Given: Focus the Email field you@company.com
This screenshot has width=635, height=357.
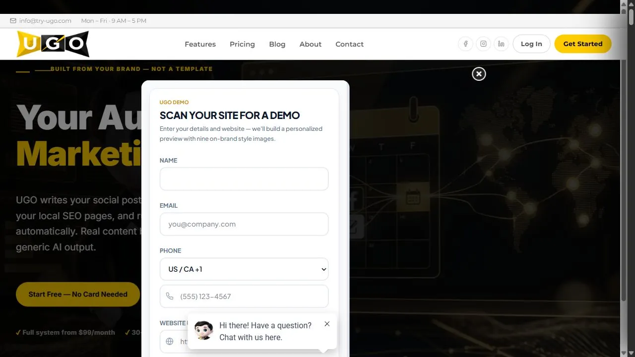Looking at the screenshot, I should point(244,224).
